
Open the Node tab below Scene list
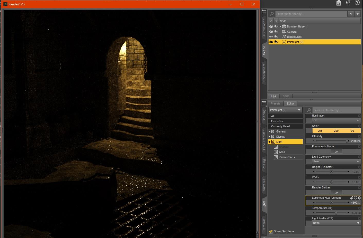[286, 96]
